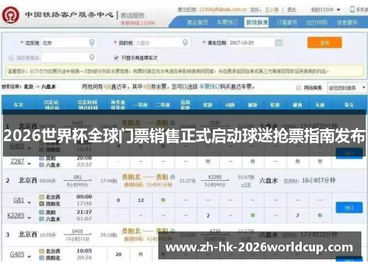Viewport: 368px width, 266px height.
Task: Click the logged-in user name link
Action: pyautogui.click(x=272, y=10)
